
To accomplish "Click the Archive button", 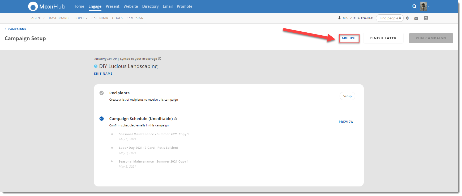I will (349, 38).
